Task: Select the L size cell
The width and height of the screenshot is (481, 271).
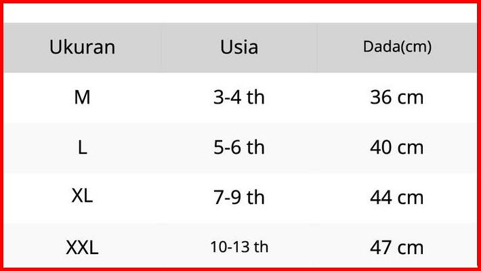Action: coord(82,148)
